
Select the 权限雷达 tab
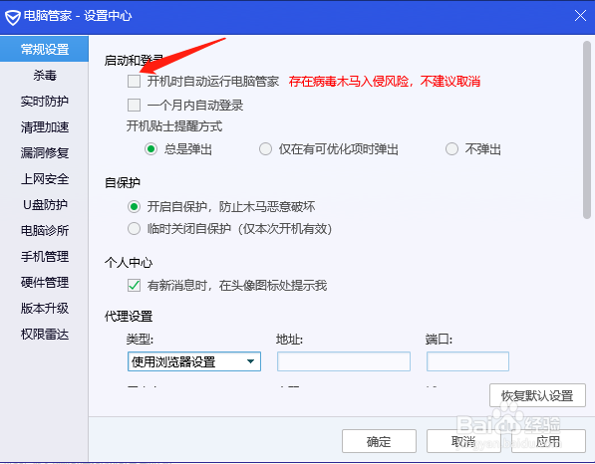tap(45, 335)
